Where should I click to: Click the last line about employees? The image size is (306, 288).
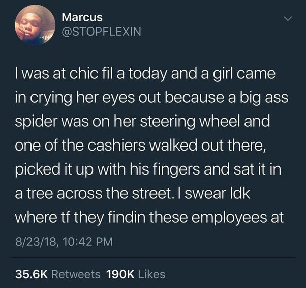point(149,217)
